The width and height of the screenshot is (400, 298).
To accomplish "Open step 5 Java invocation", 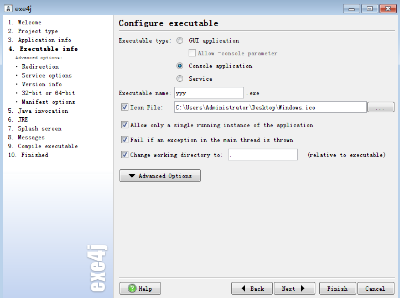I will click(38, 111).
